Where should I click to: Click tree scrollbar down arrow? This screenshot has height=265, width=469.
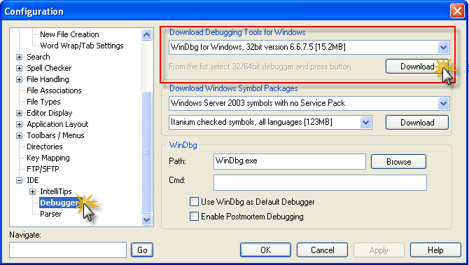coord(146,220)
